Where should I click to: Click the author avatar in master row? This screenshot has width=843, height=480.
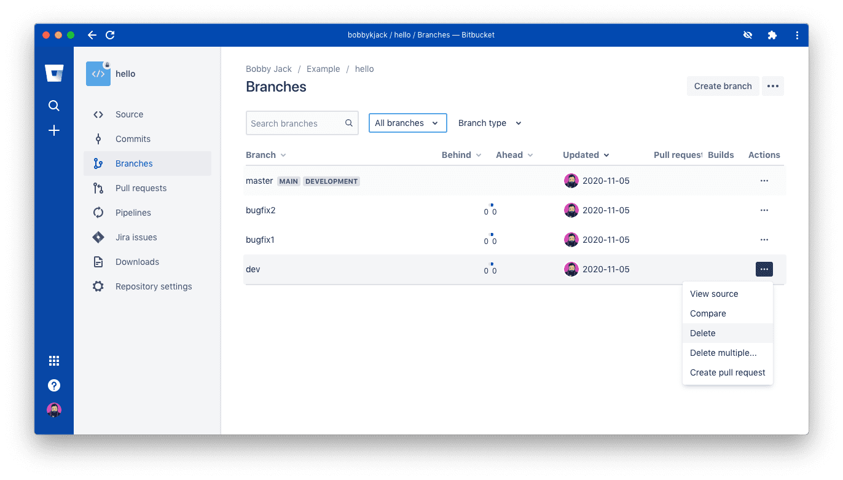point(571,181)
